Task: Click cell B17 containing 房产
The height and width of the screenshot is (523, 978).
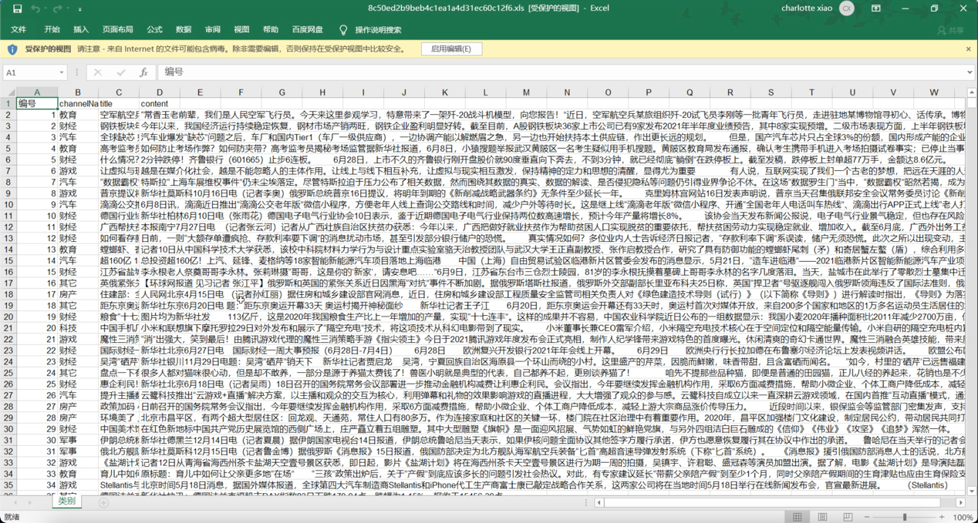Action: 78,294
